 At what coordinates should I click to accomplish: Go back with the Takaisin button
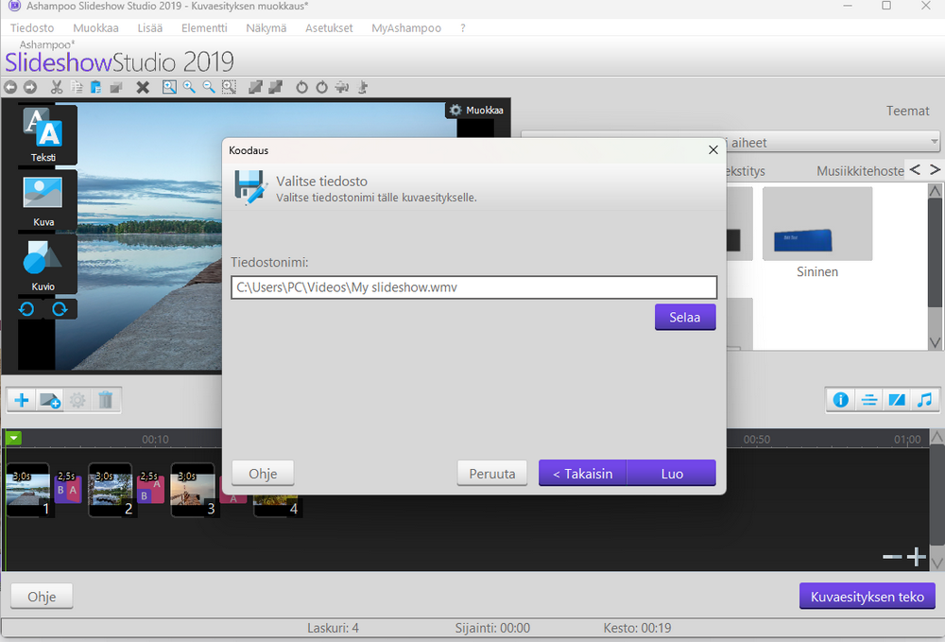(x=583, y=474)
